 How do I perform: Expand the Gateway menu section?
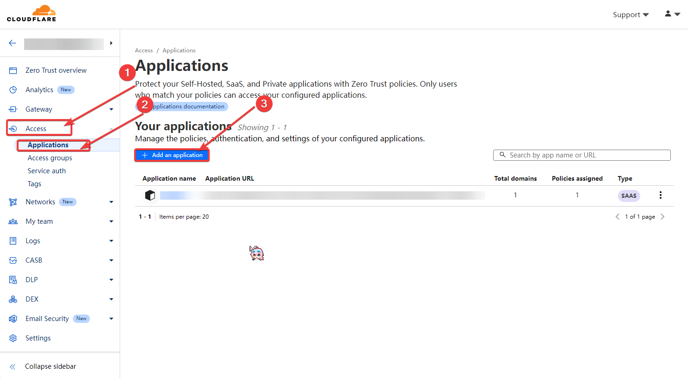pos(111,109)
